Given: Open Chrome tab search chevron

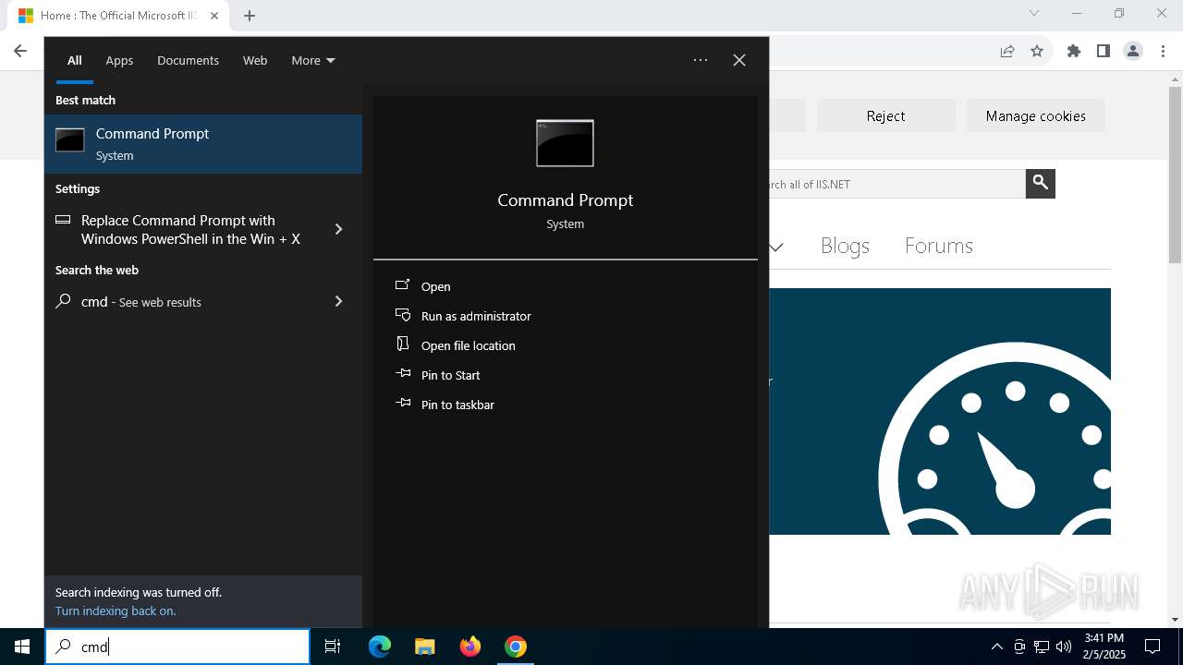Looking at the screenshot, I should 1034,13.
